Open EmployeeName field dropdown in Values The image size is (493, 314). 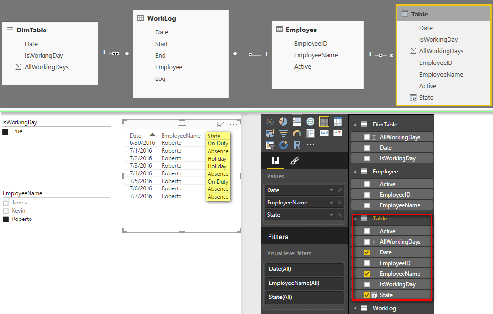[x=331, y=203]
